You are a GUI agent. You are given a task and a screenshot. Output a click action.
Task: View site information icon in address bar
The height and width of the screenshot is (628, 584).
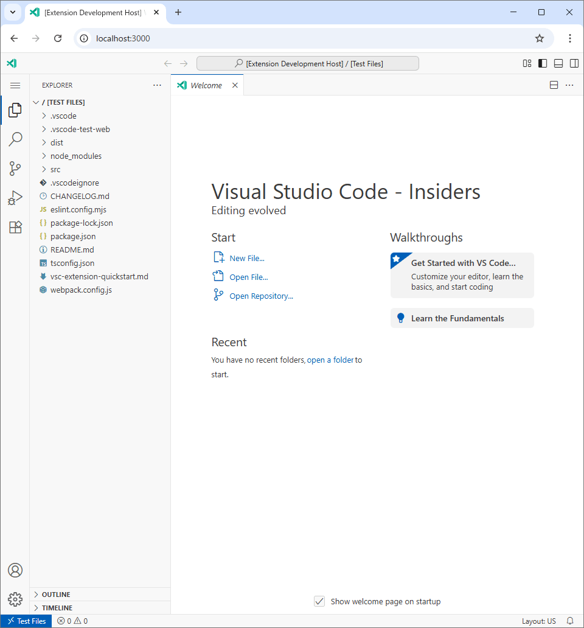click(x=84, y=38)
